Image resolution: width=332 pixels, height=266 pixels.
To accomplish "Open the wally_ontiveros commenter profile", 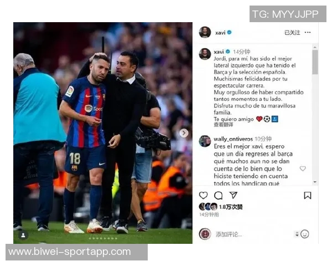I will [x=233, y=139].
